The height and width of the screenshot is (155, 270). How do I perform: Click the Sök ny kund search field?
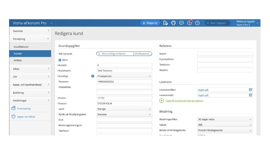point(124,54)
